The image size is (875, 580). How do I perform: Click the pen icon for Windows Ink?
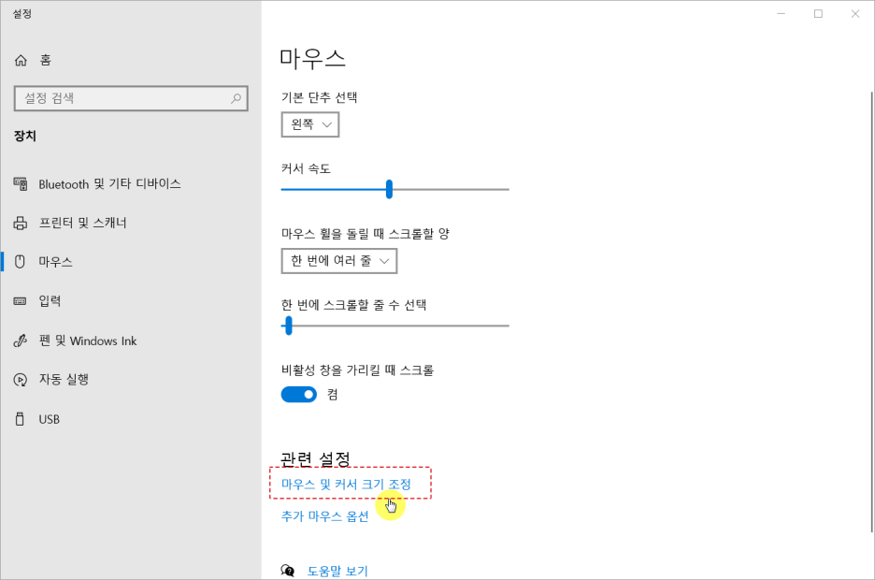(x=20, y=341)
